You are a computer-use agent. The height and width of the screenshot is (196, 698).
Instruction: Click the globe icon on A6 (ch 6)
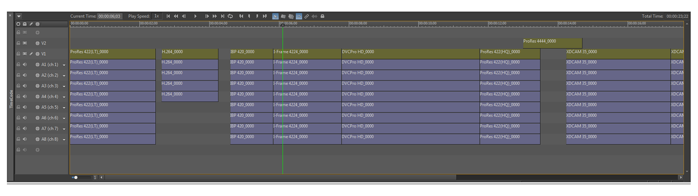pos(37,118)
